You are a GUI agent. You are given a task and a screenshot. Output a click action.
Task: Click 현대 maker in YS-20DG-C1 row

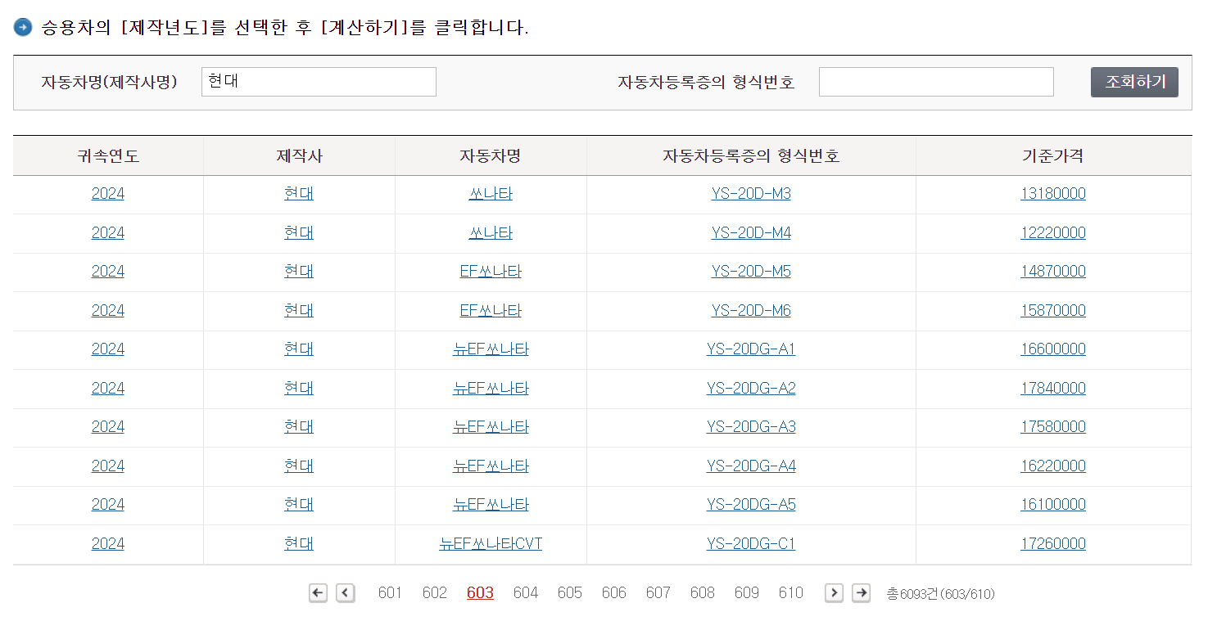tap(299, 544)
